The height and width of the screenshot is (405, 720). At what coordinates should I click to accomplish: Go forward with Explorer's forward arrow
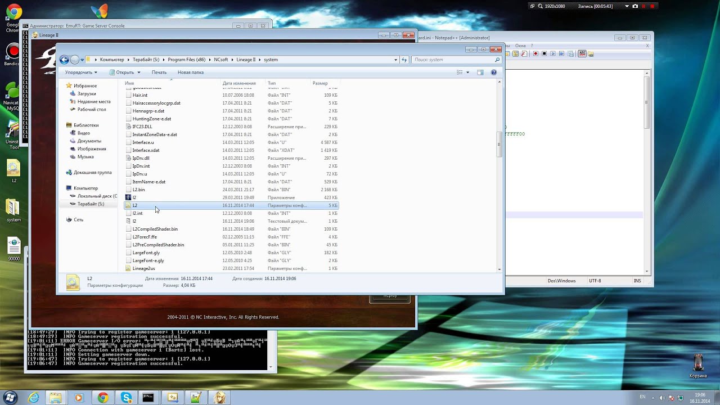click(75, 60)
